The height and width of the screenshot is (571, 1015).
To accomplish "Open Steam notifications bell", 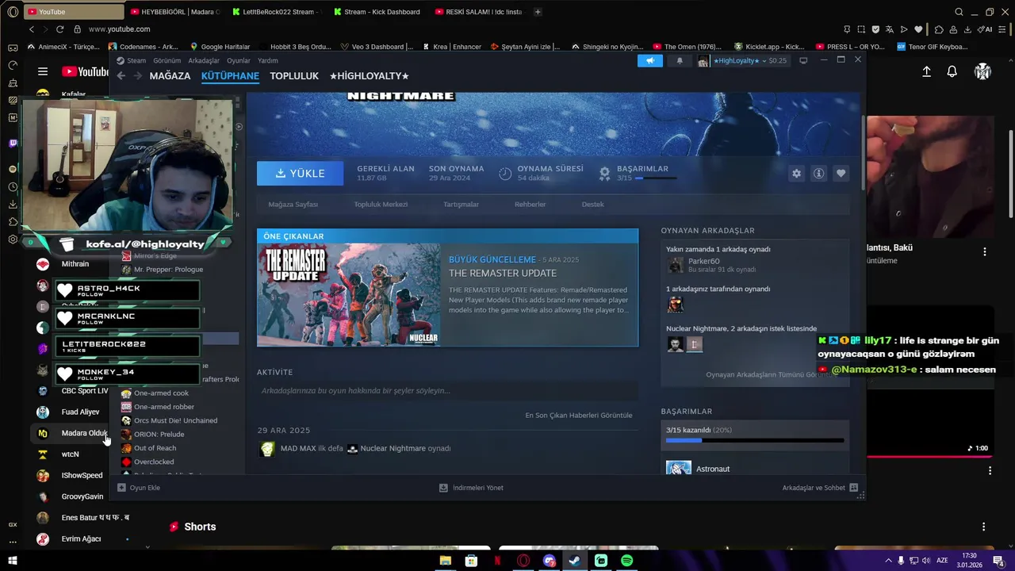I will [679, 60].
